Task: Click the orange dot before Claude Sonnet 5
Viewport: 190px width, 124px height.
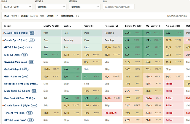Action: (3, 106)
